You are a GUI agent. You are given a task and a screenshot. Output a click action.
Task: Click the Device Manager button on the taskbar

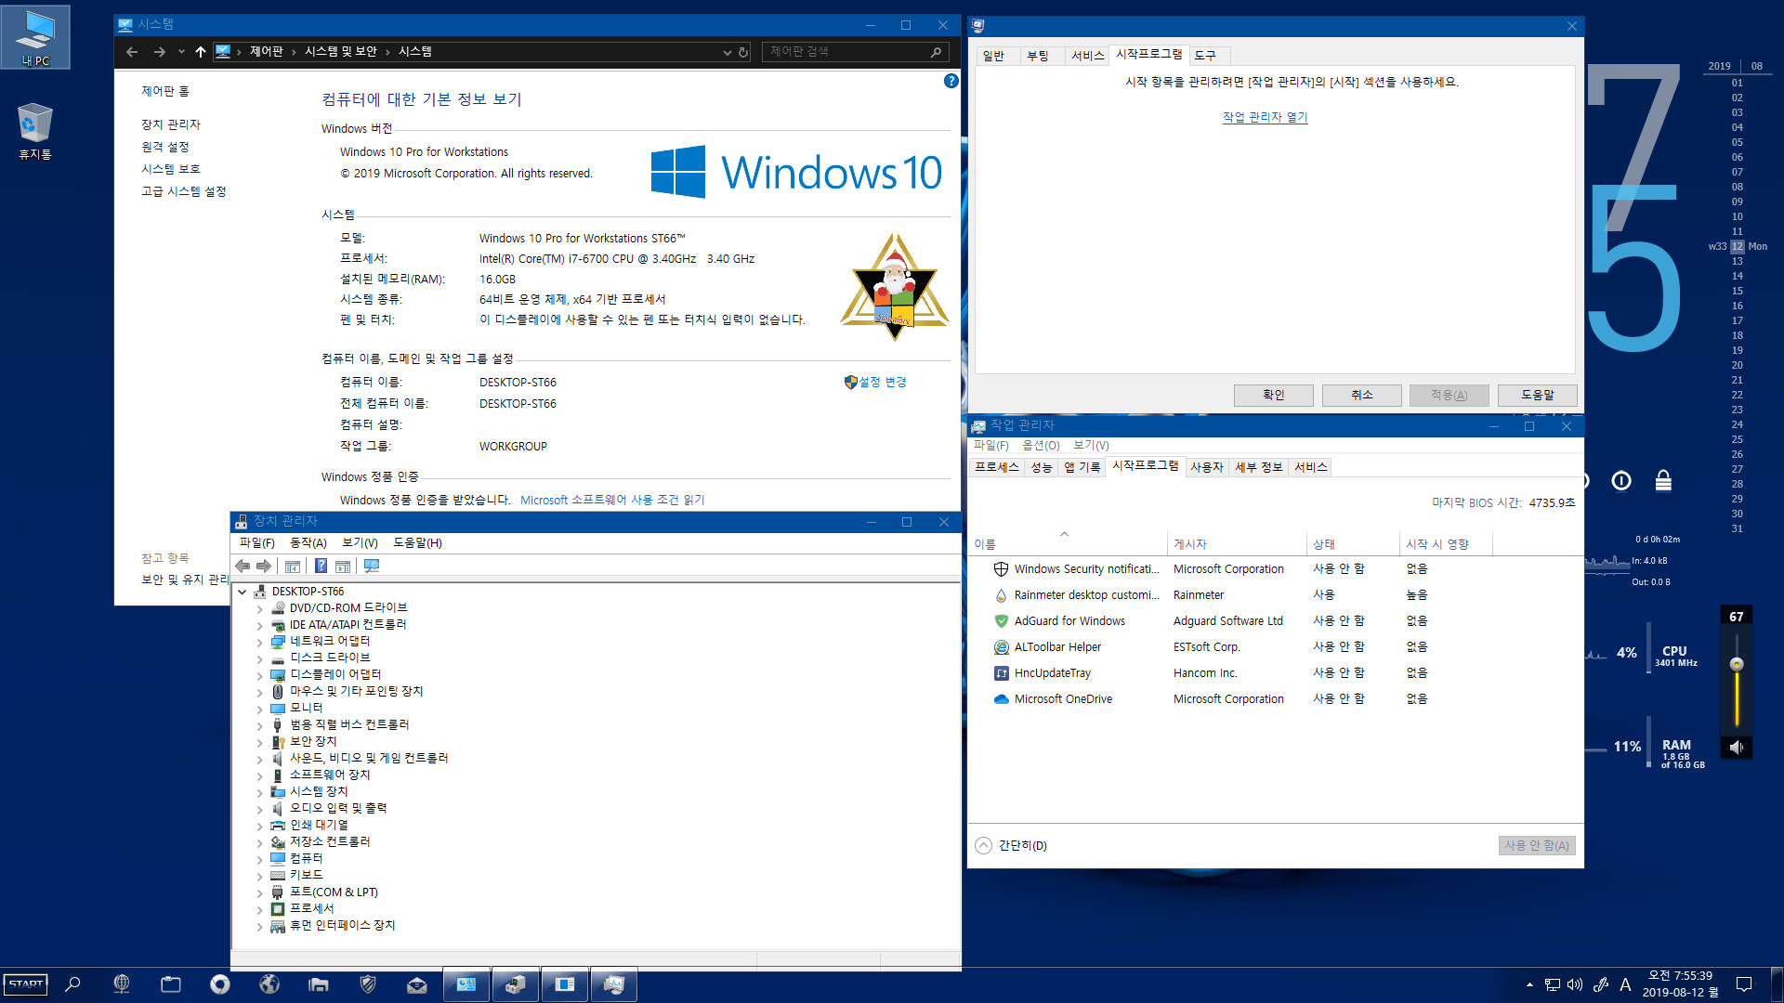(x=516, y=984)
